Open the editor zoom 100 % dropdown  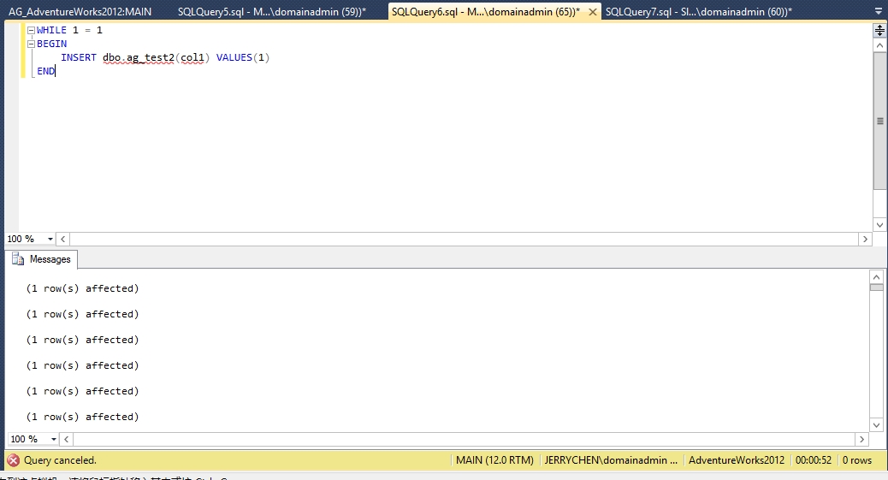coord(50,240)
